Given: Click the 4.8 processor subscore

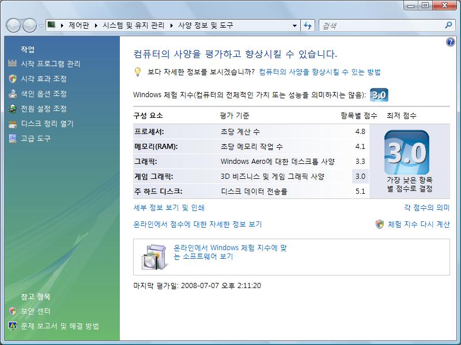Looking at the screenshot, I should (360, 132).
